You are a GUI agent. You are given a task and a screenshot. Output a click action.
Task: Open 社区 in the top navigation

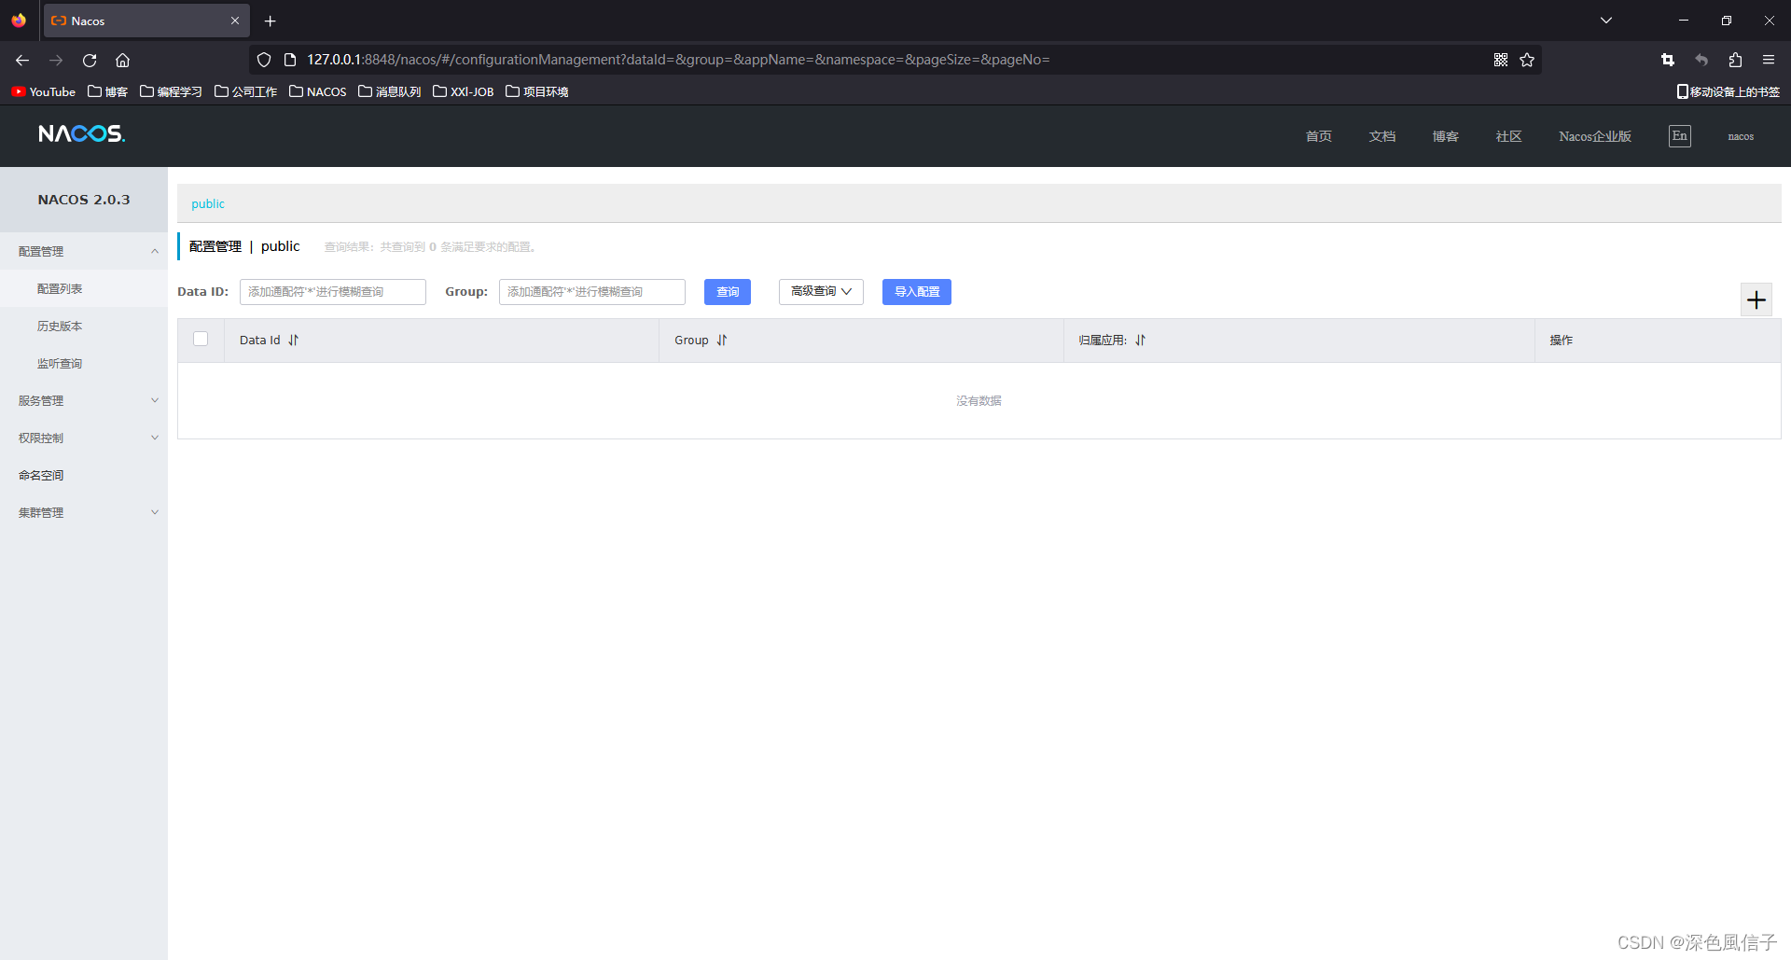click(x=1509, y=136)
